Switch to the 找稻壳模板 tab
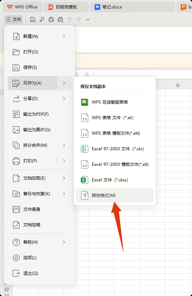The image size is (192, 296). 66,7
